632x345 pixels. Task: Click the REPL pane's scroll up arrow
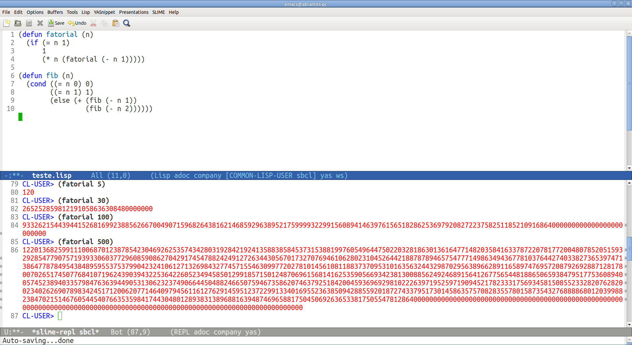click(629, 183)
